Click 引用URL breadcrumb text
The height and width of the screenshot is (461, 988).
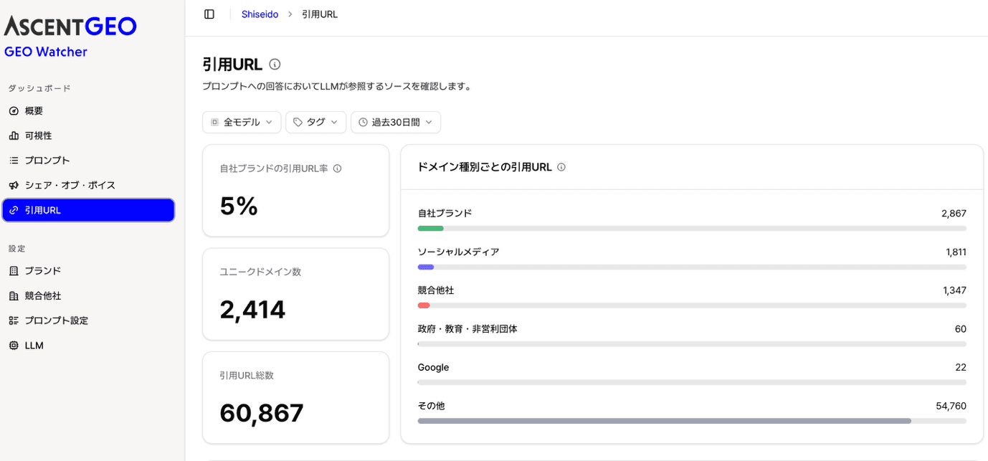(320, 14)
